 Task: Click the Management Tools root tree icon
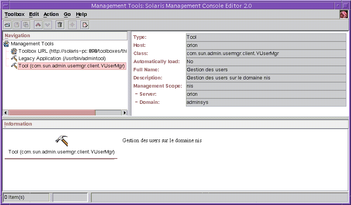(x=7, y=44)
